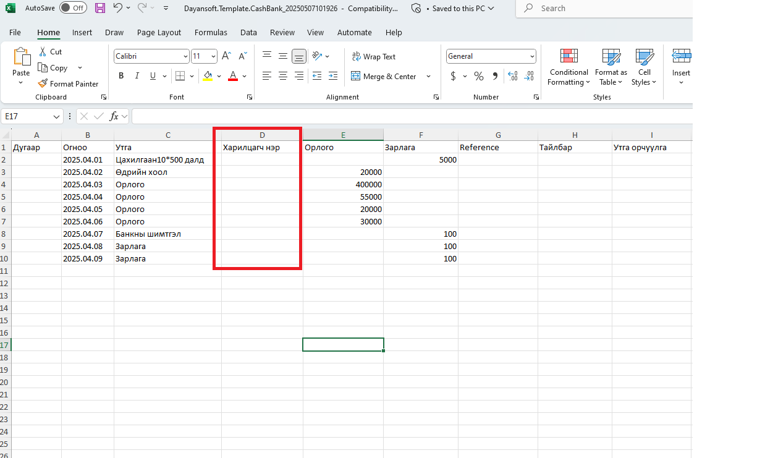This screenshot has width=765, height=458.
Task: Click the Format Painter brush icon
Action: [x=43, y=83]
